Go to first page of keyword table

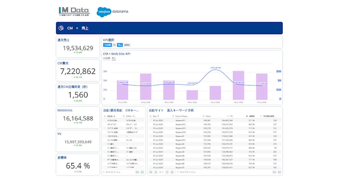point(151,172)
